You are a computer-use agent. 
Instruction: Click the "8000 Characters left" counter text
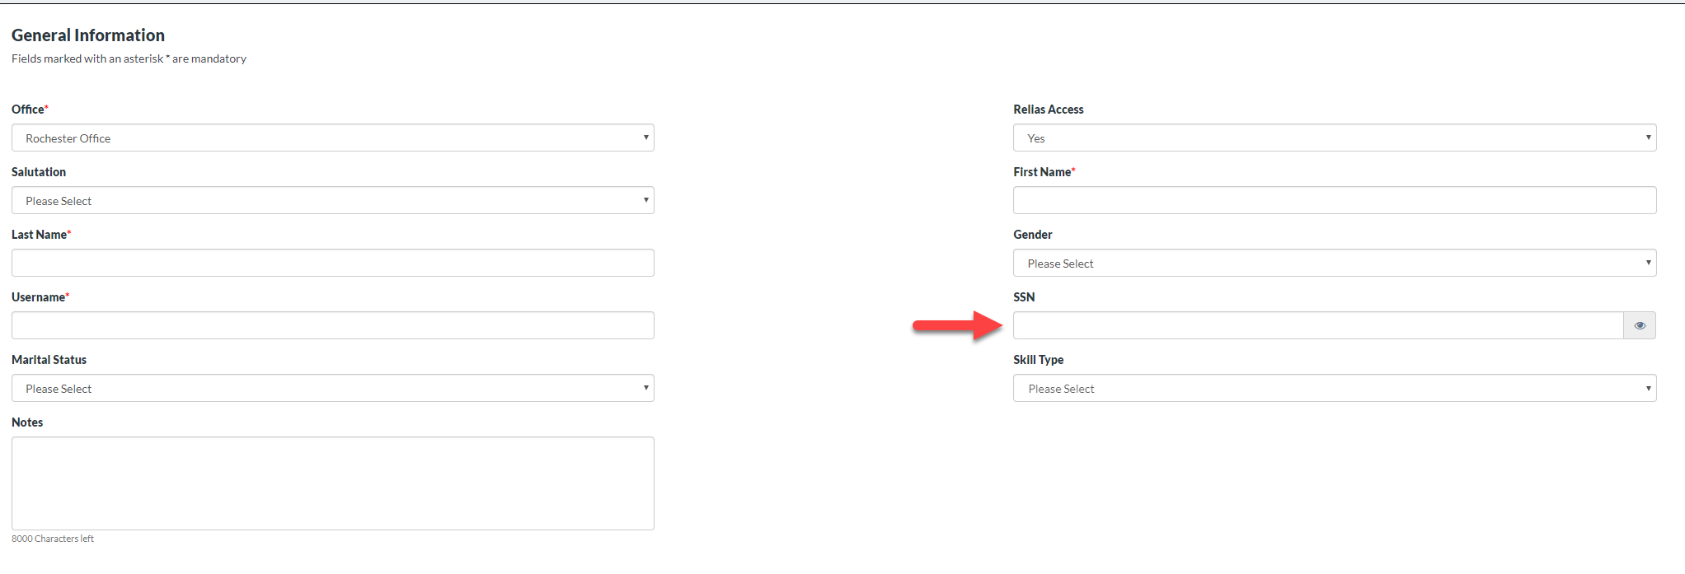coord(53,539)
